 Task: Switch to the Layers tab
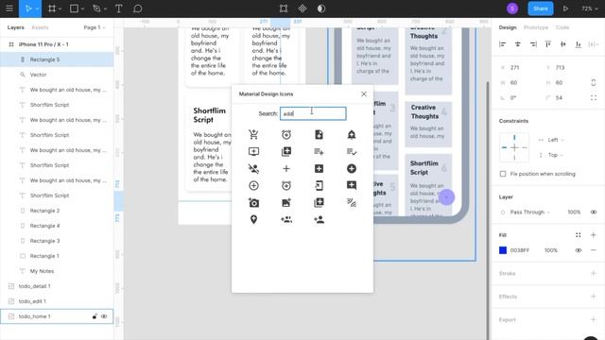point(15,27)
